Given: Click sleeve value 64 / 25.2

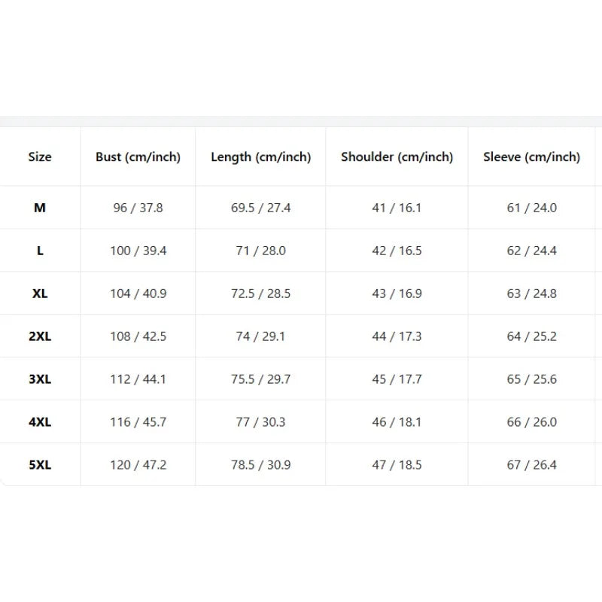Looking at the screenshot, I should tap(531, 336).
